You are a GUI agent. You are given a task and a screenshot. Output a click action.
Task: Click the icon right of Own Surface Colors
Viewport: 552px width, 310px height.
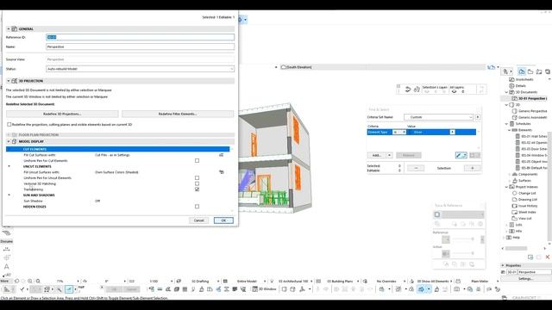click(x=221, y=172)
